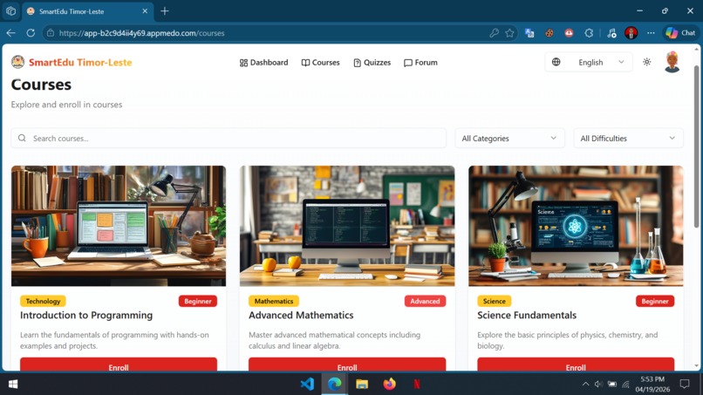Open the browser profile picture
This screenshot has width=703, height=395.
[631, 33]
